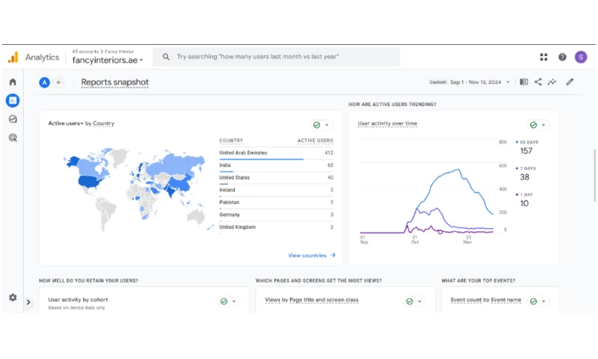Screen dimensions: 598x359
Task: Toggle the compare view columns icon
Action: 524,82
